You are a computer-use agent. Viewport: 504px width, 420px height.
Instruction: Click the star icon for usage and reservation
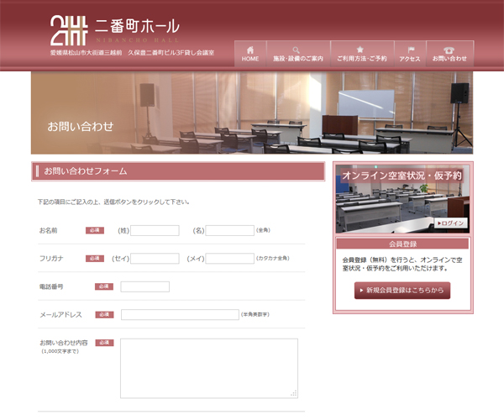tap(360, 50)
